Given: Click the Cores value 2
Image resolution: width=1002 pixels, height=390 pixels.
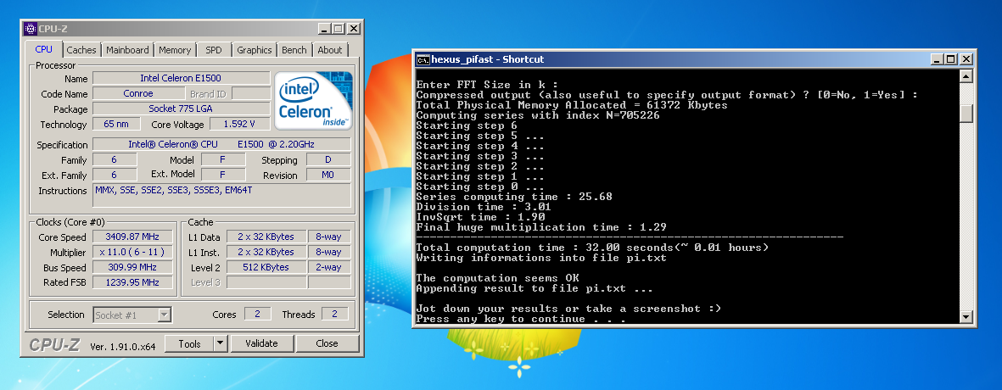Looking at the screenshot, I should click(x=257, y=314).
